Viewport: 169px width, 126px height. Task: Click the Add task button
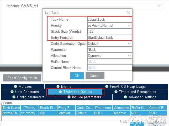tap(137, 124)
